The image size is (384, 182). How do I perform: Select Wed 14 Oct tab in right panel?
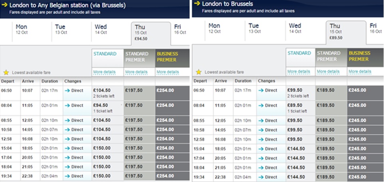tap(295, 28)
